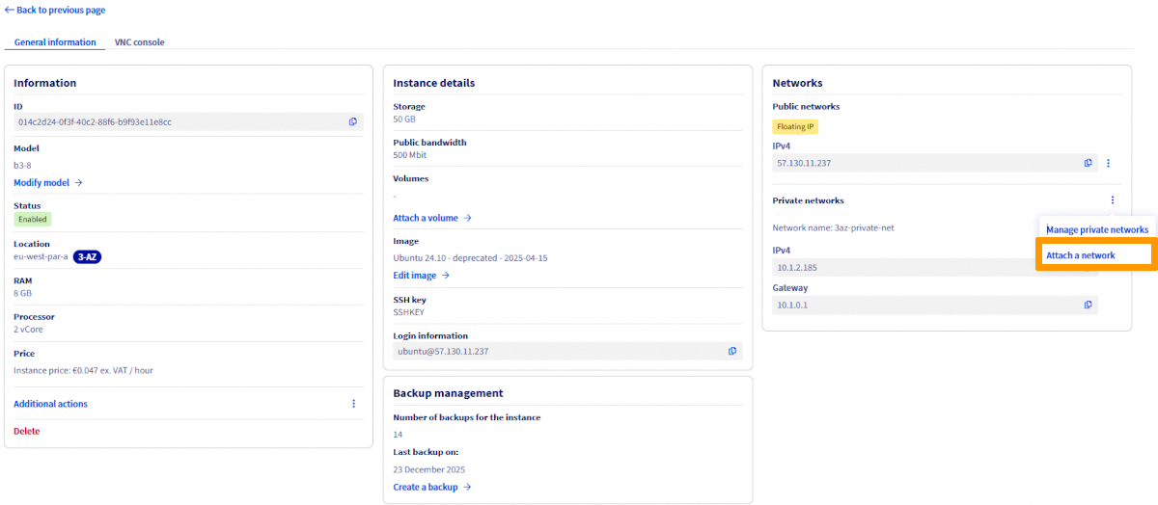Copy the public IPv4 address 57.130.11.237
1158x505 pixels.
(x=1088, y=163)
